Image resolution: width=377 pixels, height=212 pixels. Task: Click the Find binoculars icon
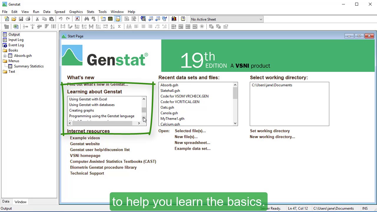pos(87,19)
